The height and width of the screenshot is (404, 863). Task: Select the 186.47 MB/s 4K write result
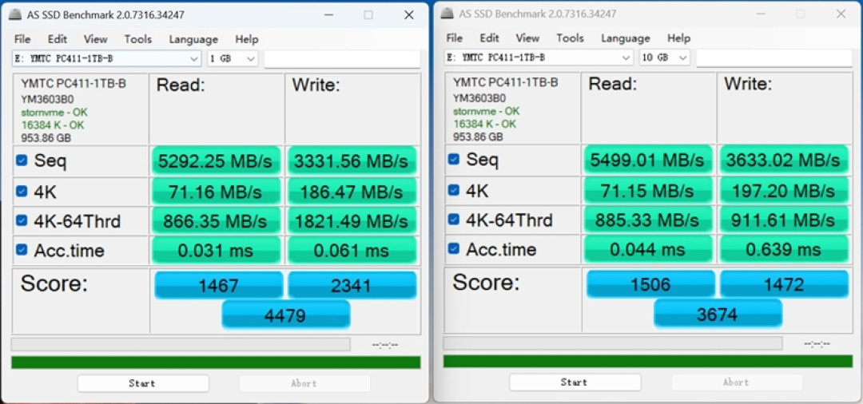[351, 192]
